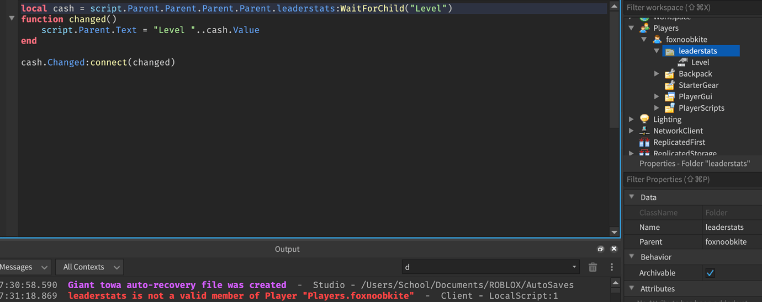Click the leaderstats folder icon
This screenshot has height=302, width=762.
tap(670, 51)
